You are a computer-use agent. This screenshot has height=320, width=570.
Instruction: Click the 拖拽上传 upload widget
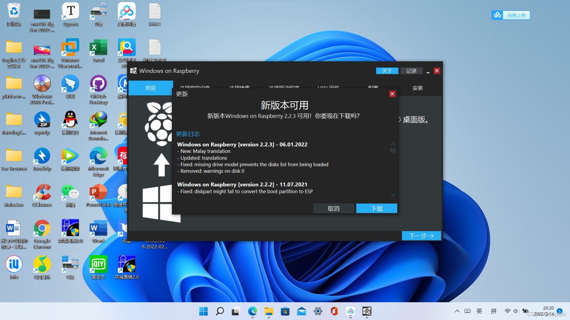(511, 15)
